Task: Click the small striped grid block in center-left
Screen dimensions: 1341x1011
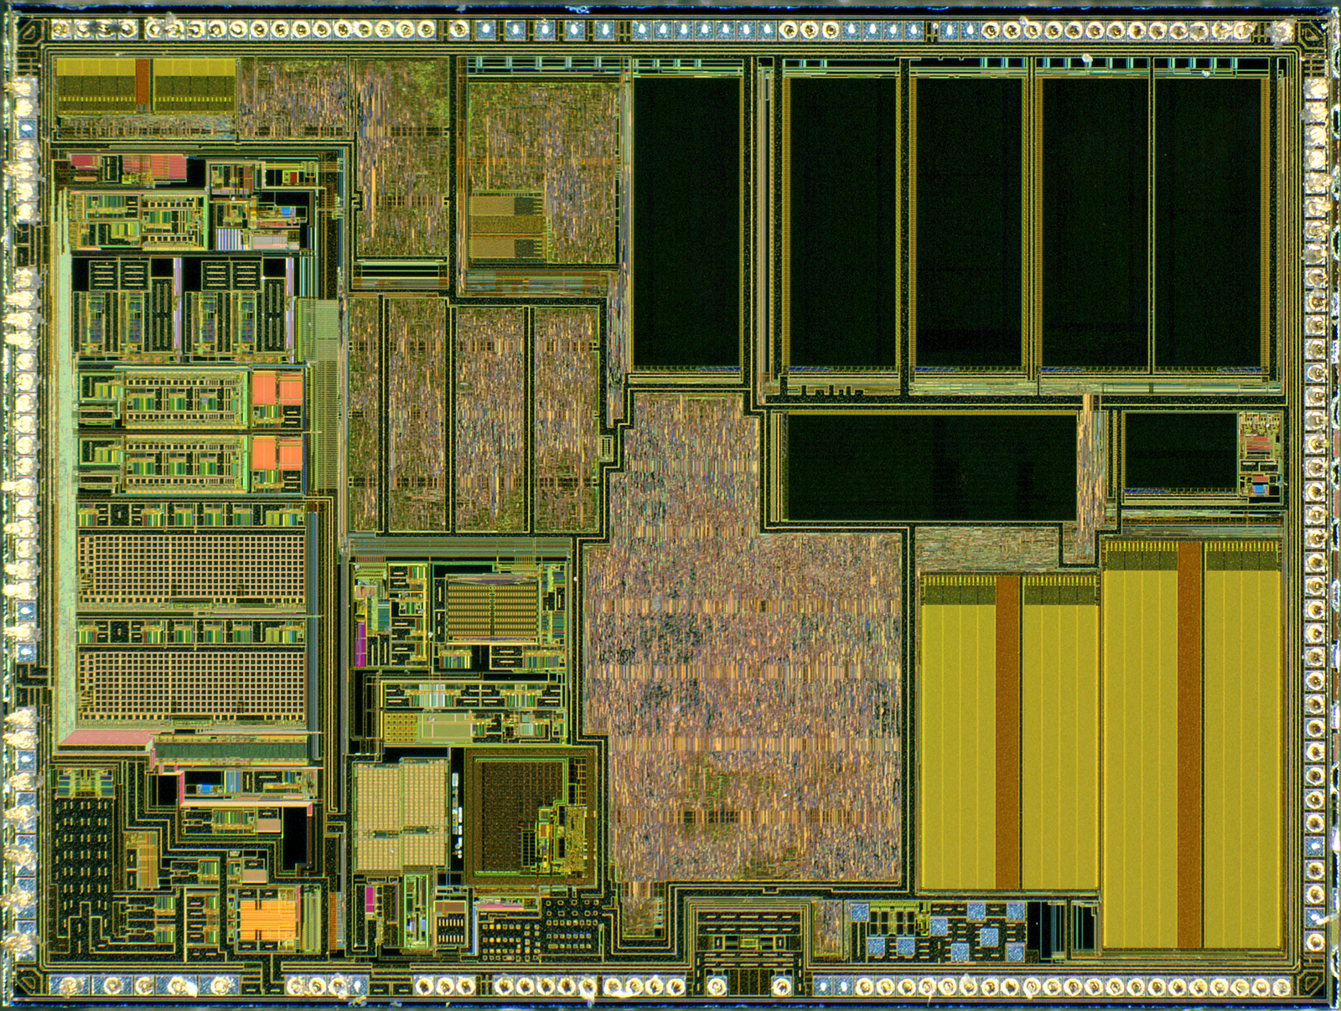Action: click(x=492, y=609)
